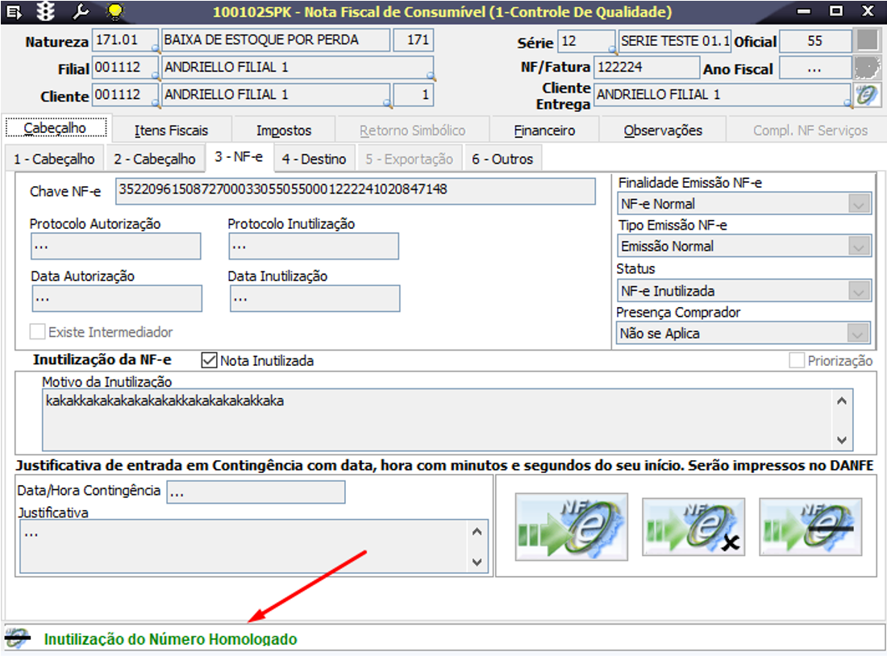Click 'Inutilização do Número Homologado' status text

(170, 639)
